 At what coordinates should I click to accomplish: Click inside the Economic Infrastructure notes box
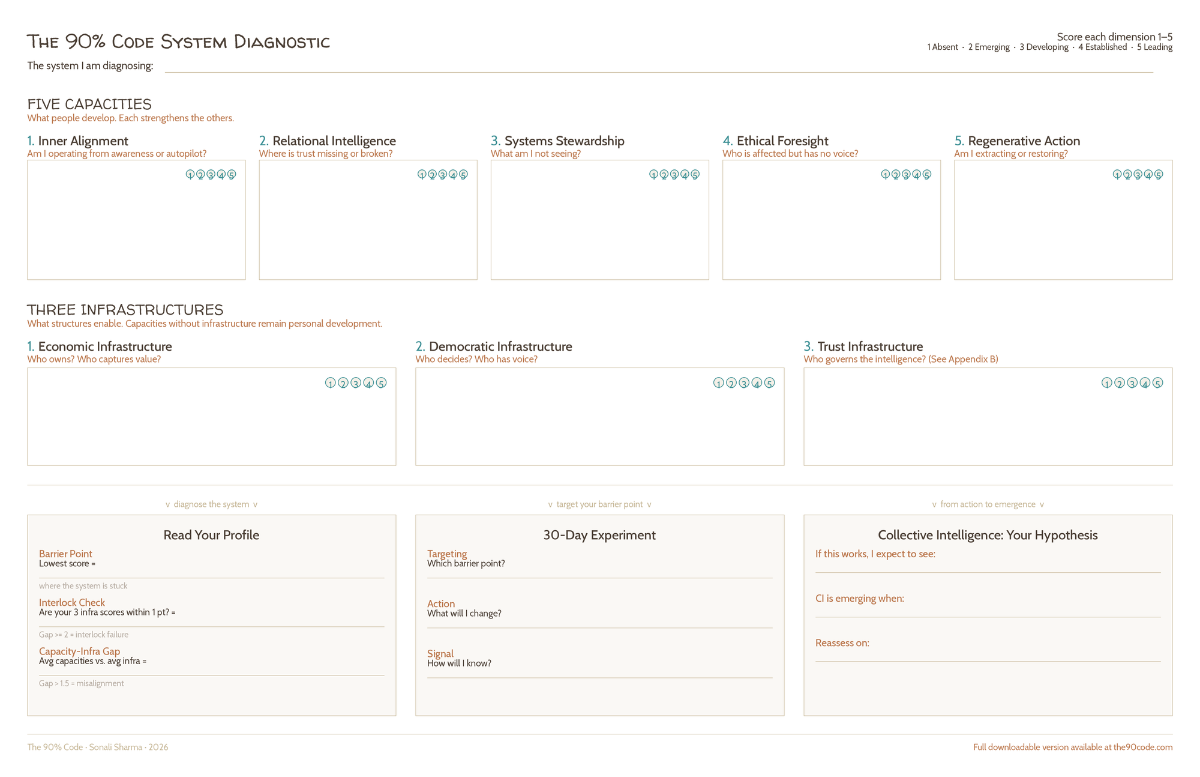[212, 417]
